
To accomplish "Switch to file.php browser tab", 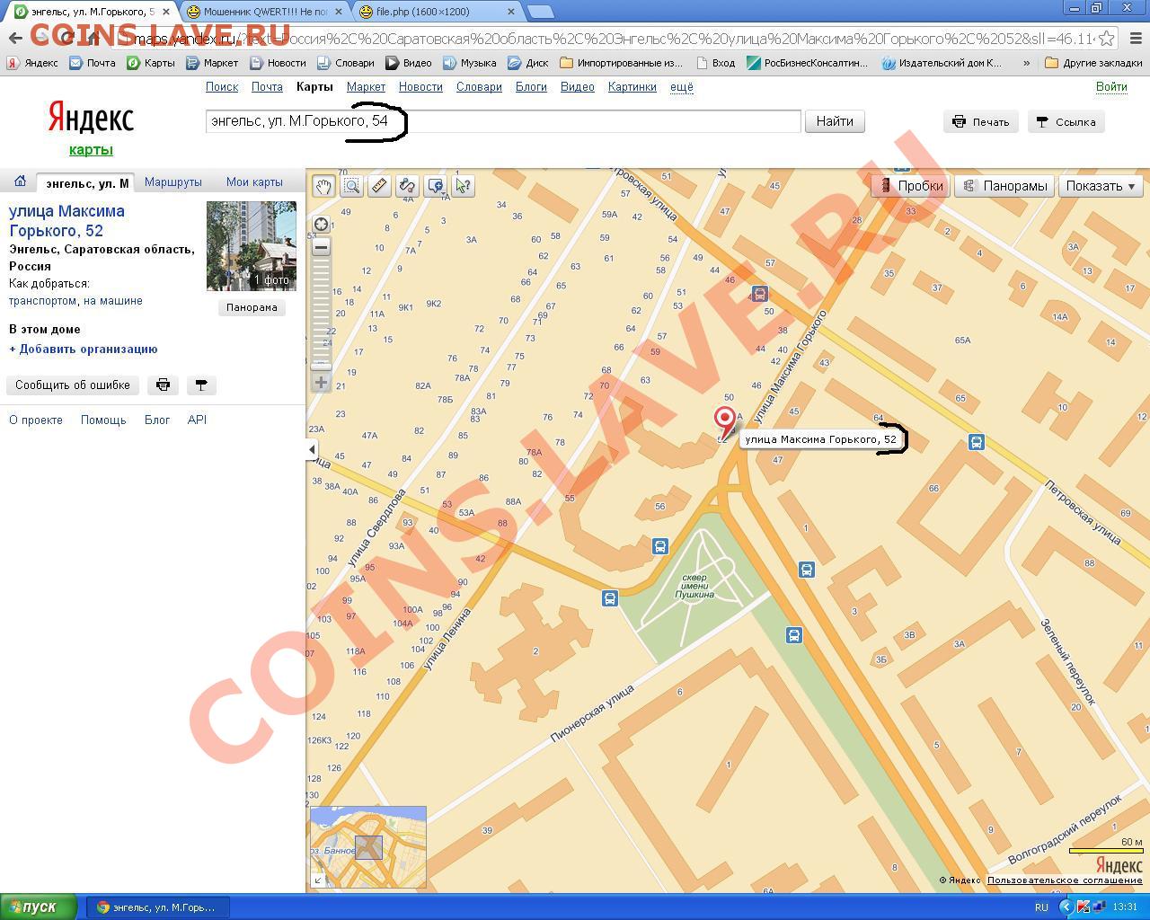I will [436, 12].
